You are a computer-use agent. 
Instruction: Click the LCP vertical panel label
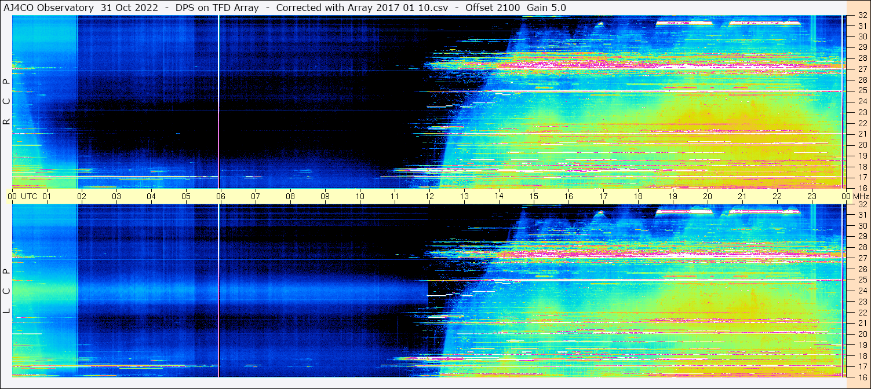pos(6,291)
